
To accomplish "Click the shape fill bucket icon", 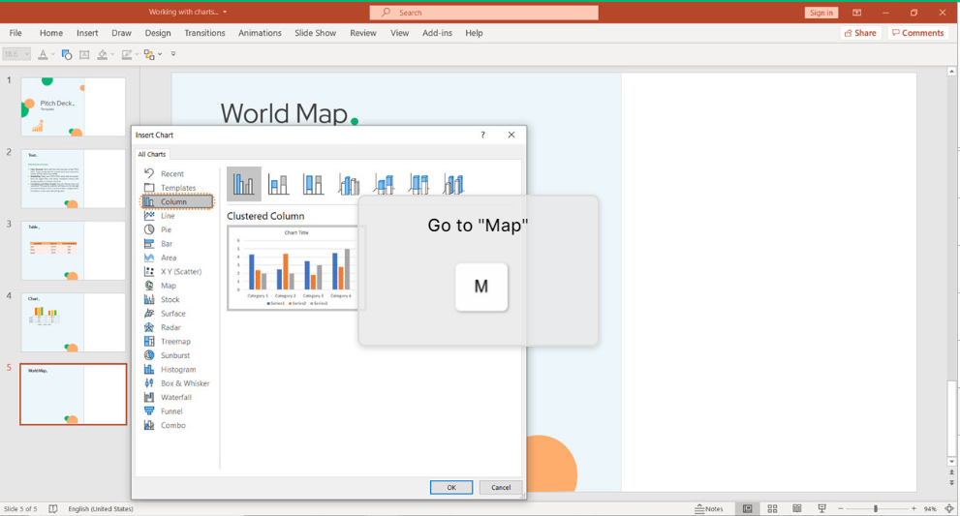I will pyautogui.click(x=103, y=54).
